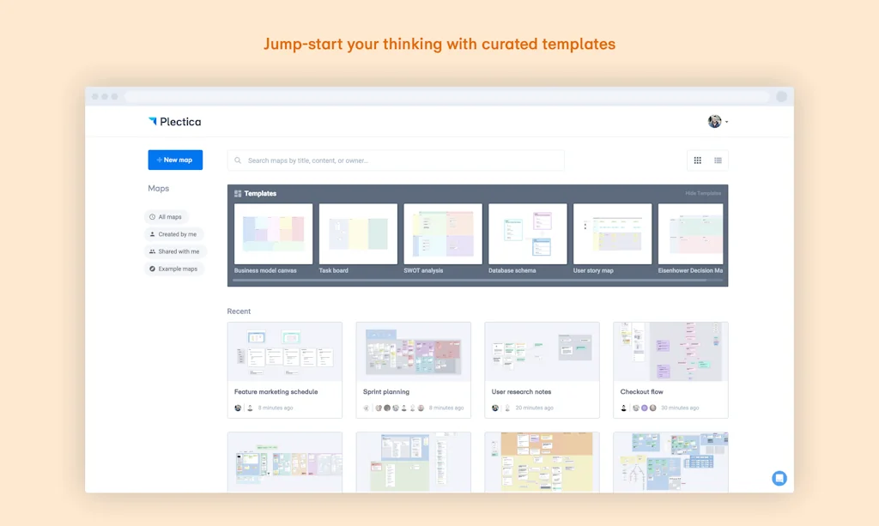Image resolution: width=879 pixels, height=526 pixels.
Task: Choose the SWOT analysis template
Action: pos(443,233)
